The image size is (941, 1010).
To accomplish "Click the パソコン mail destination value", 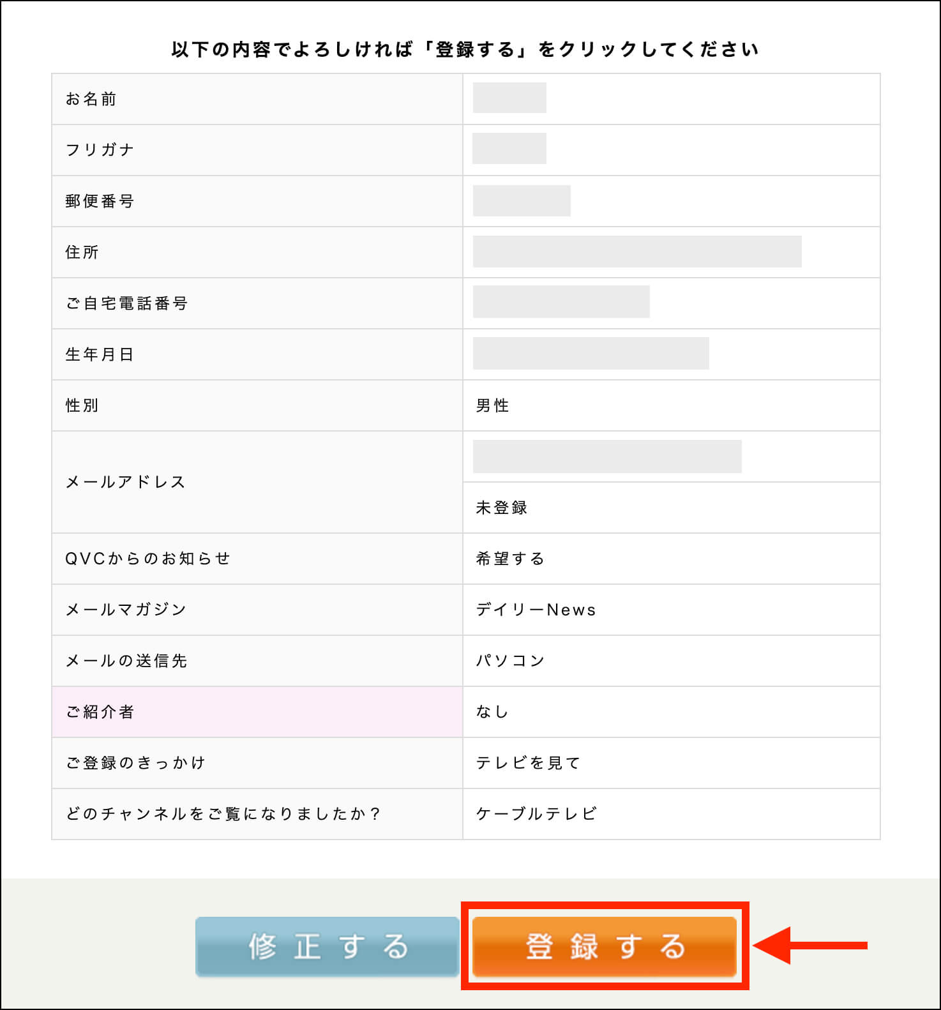I will (x=509, y=661).
